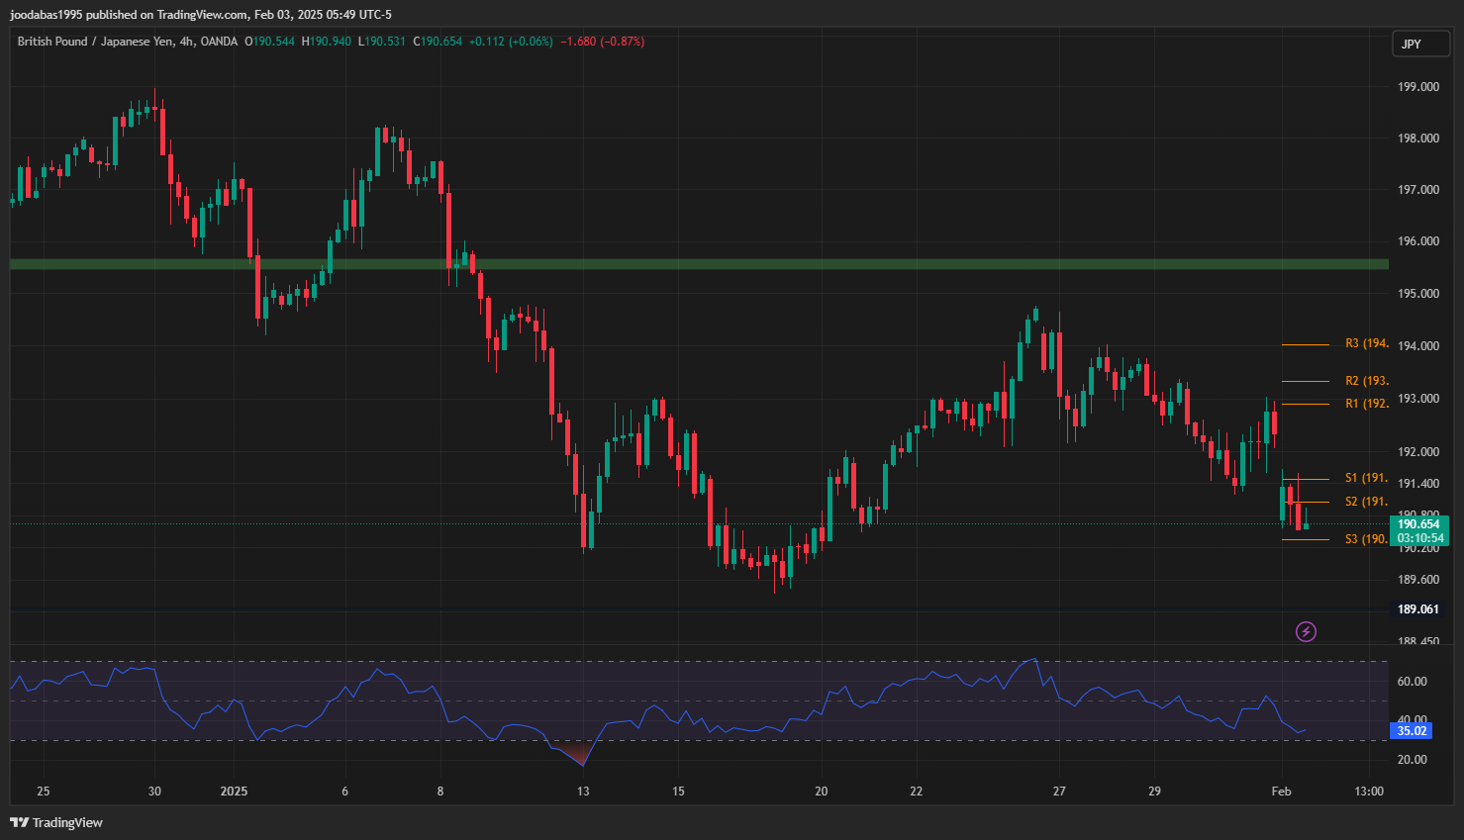Screen dimensions: 1464x840
Task: Click the high price value H190.940
Action: [x=327, y=42]
